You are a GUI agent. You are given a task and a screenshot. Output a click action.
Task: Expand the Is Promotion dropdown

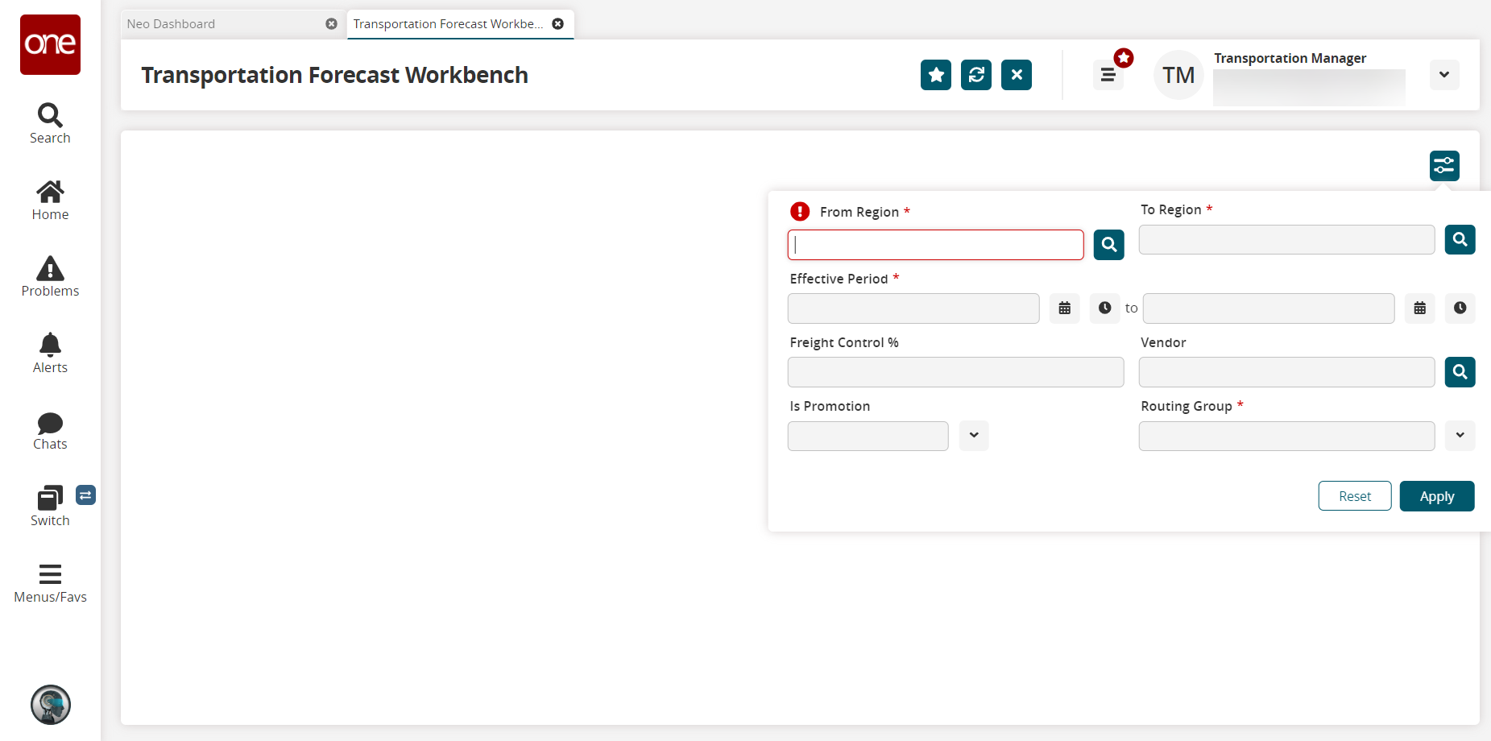(x=973, y=436)
